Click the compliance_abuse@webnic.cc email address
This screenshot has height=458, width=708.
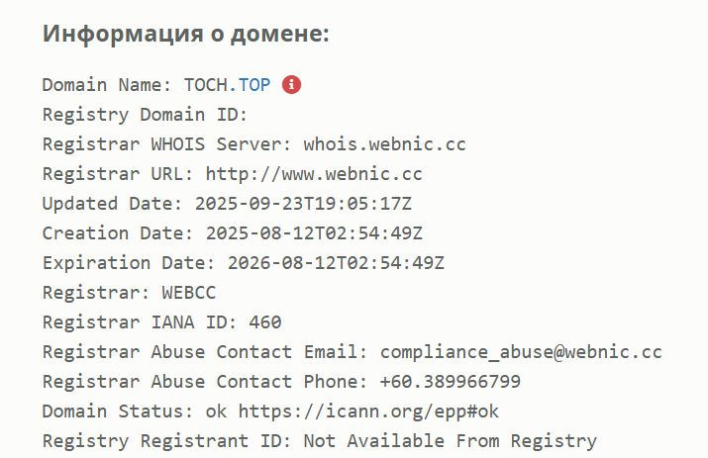click(x=521, y=352)
